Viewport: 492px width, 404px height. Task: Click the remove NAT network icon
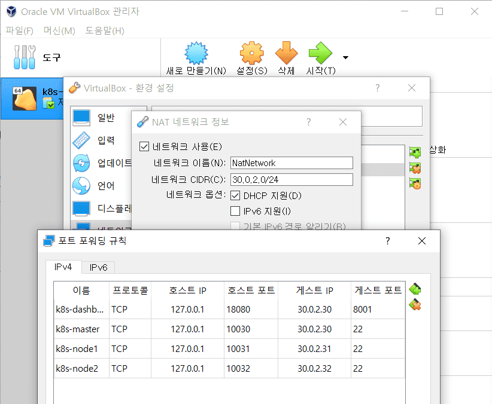pyautogui.click(x=415, y=168)
